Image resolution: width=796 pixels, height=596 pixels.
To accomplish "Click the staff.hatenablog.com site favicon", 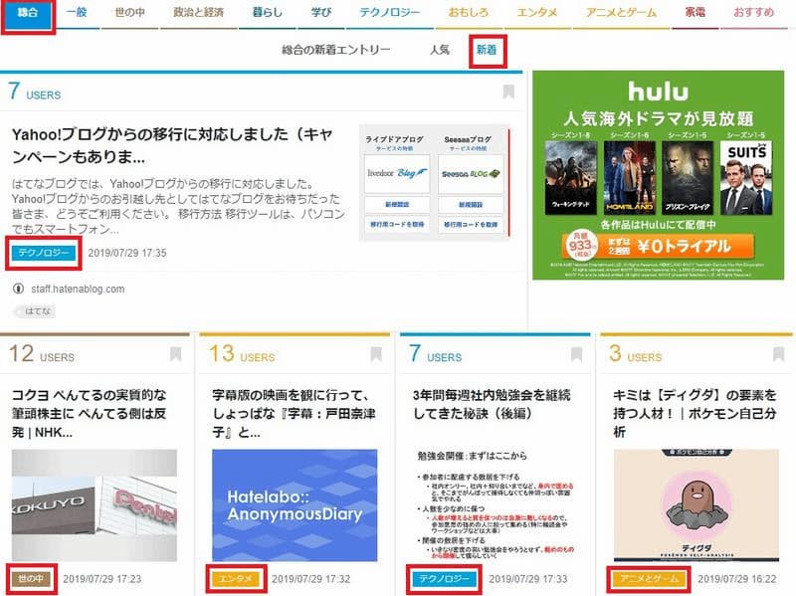I will tap(18, 289).
